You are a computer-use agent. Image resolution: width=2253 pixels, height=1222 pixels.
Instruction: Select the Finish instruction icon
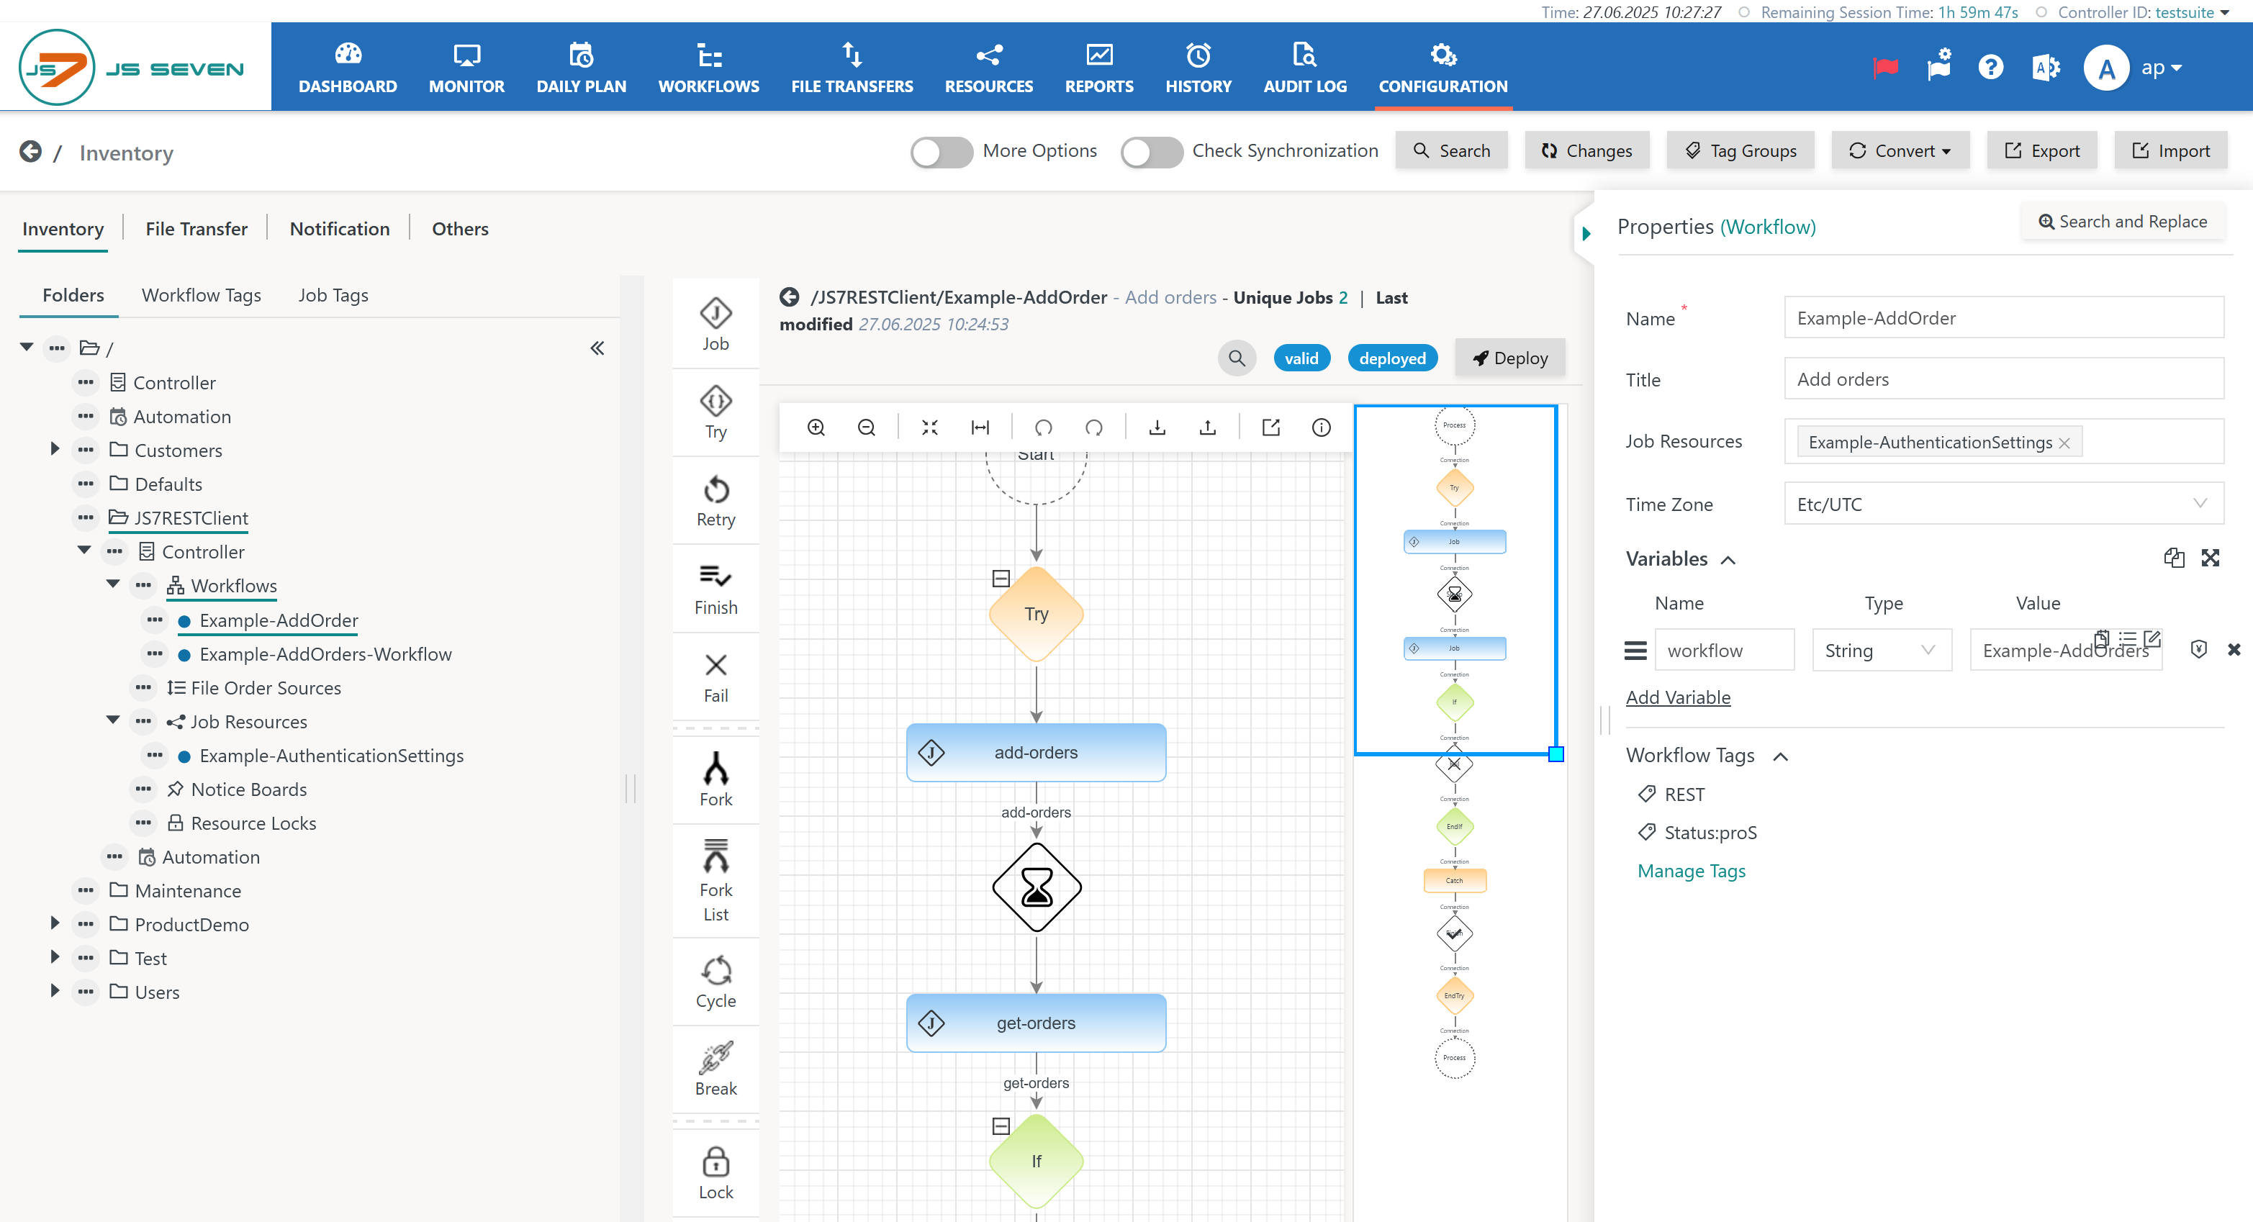pyautogui.click(x=715, y=576)
